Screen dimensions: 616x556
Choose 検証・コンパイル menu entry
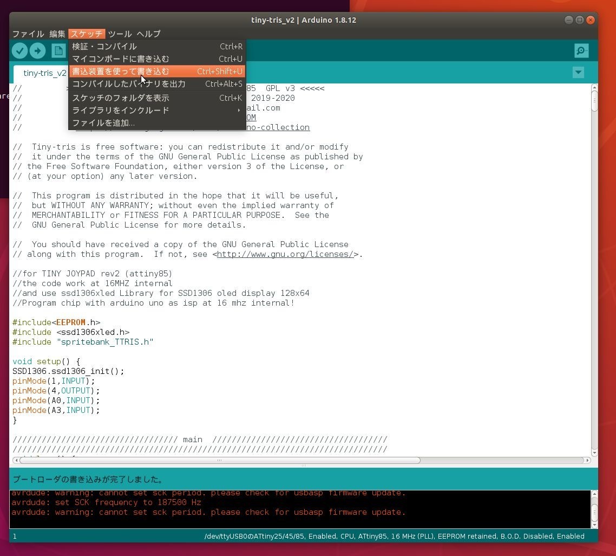pyautogui.click(x=157, y=47)
